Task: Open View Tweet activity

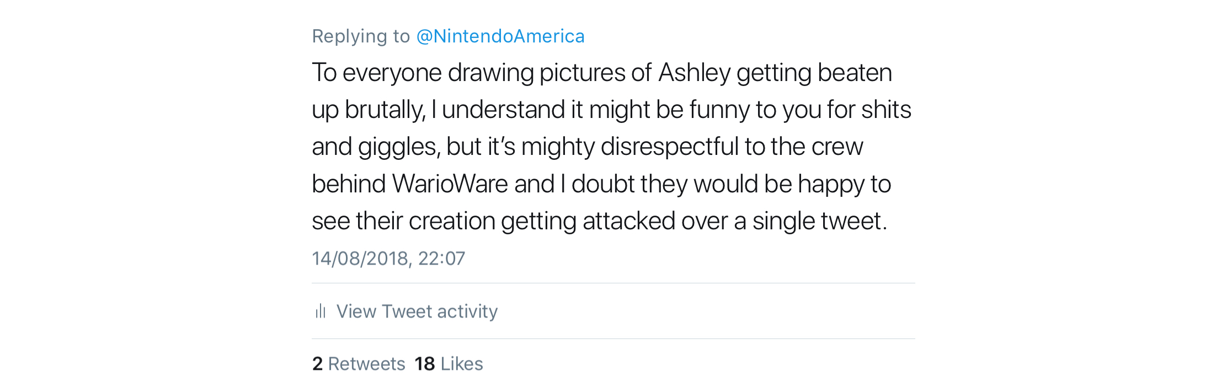Action: click(x=417, y=311)
